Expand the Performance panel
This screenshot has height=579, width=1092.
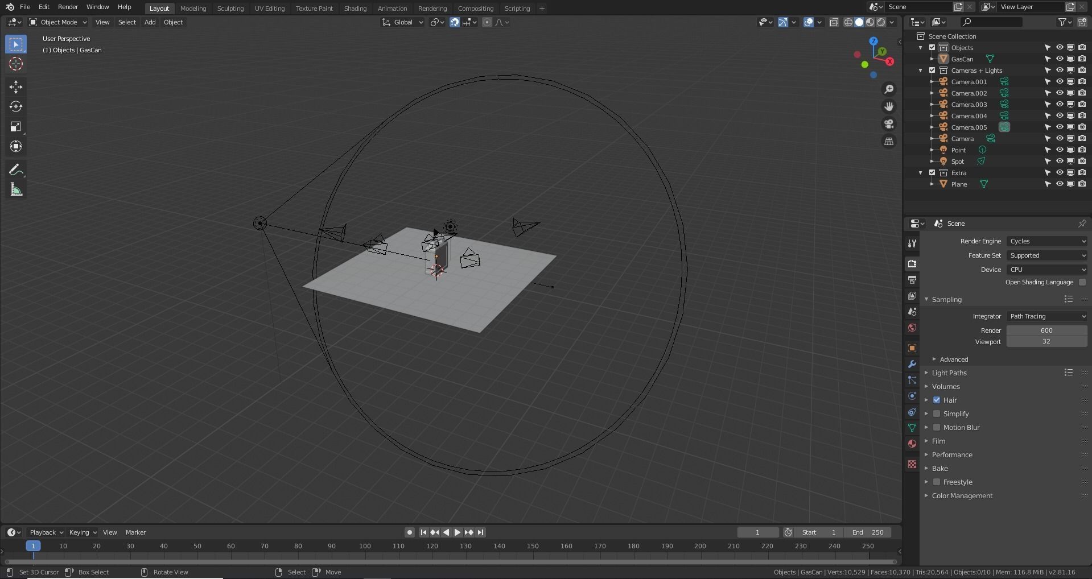click(x=951, y=454)
